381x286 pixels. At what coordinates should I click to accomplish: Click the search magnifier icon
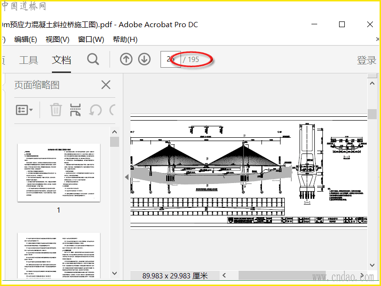(93, 59)
